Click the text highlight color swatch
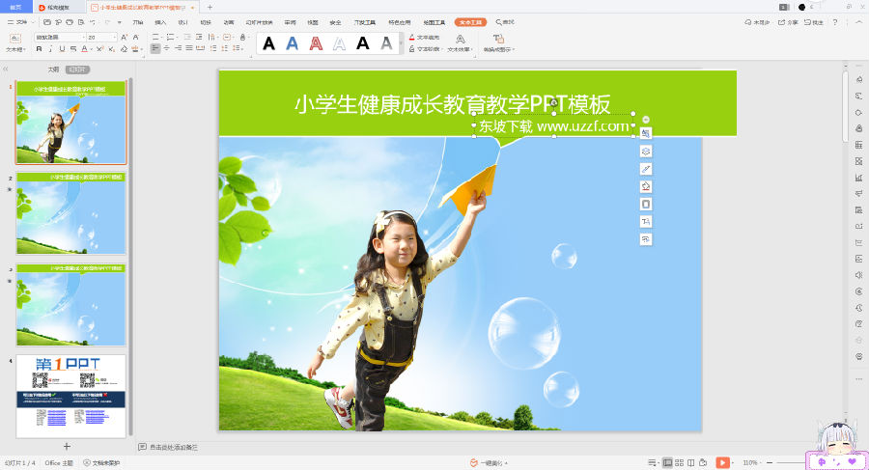This screenshot has height=470, width=869. click(133, 49)
